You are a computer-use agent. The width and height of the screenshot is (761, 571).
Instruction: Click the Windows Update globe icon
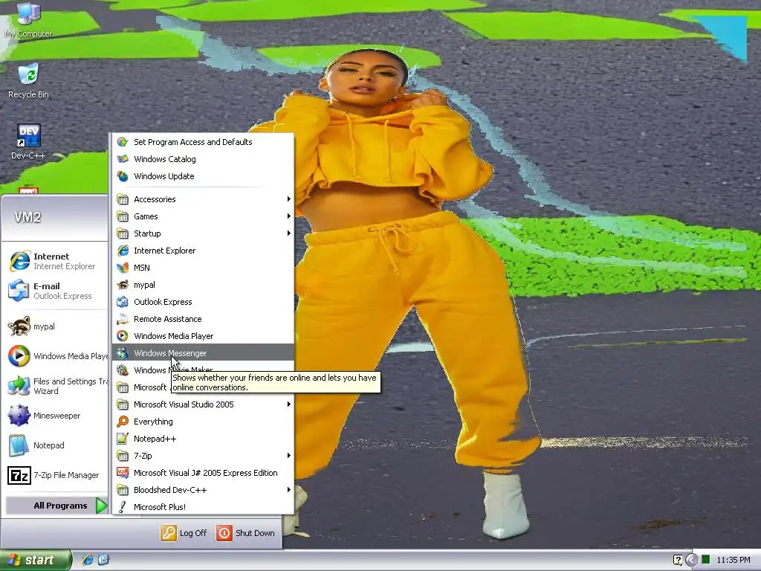coord(123,175)
